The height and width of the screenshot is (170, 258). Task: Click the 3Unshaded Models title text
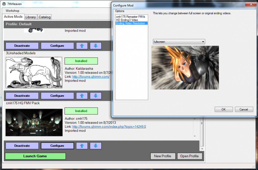pos(21,53)
